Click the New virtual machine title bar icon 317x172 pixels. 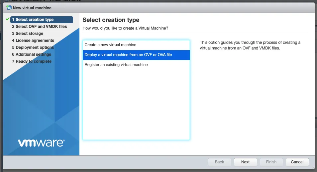tap(9, 7)
